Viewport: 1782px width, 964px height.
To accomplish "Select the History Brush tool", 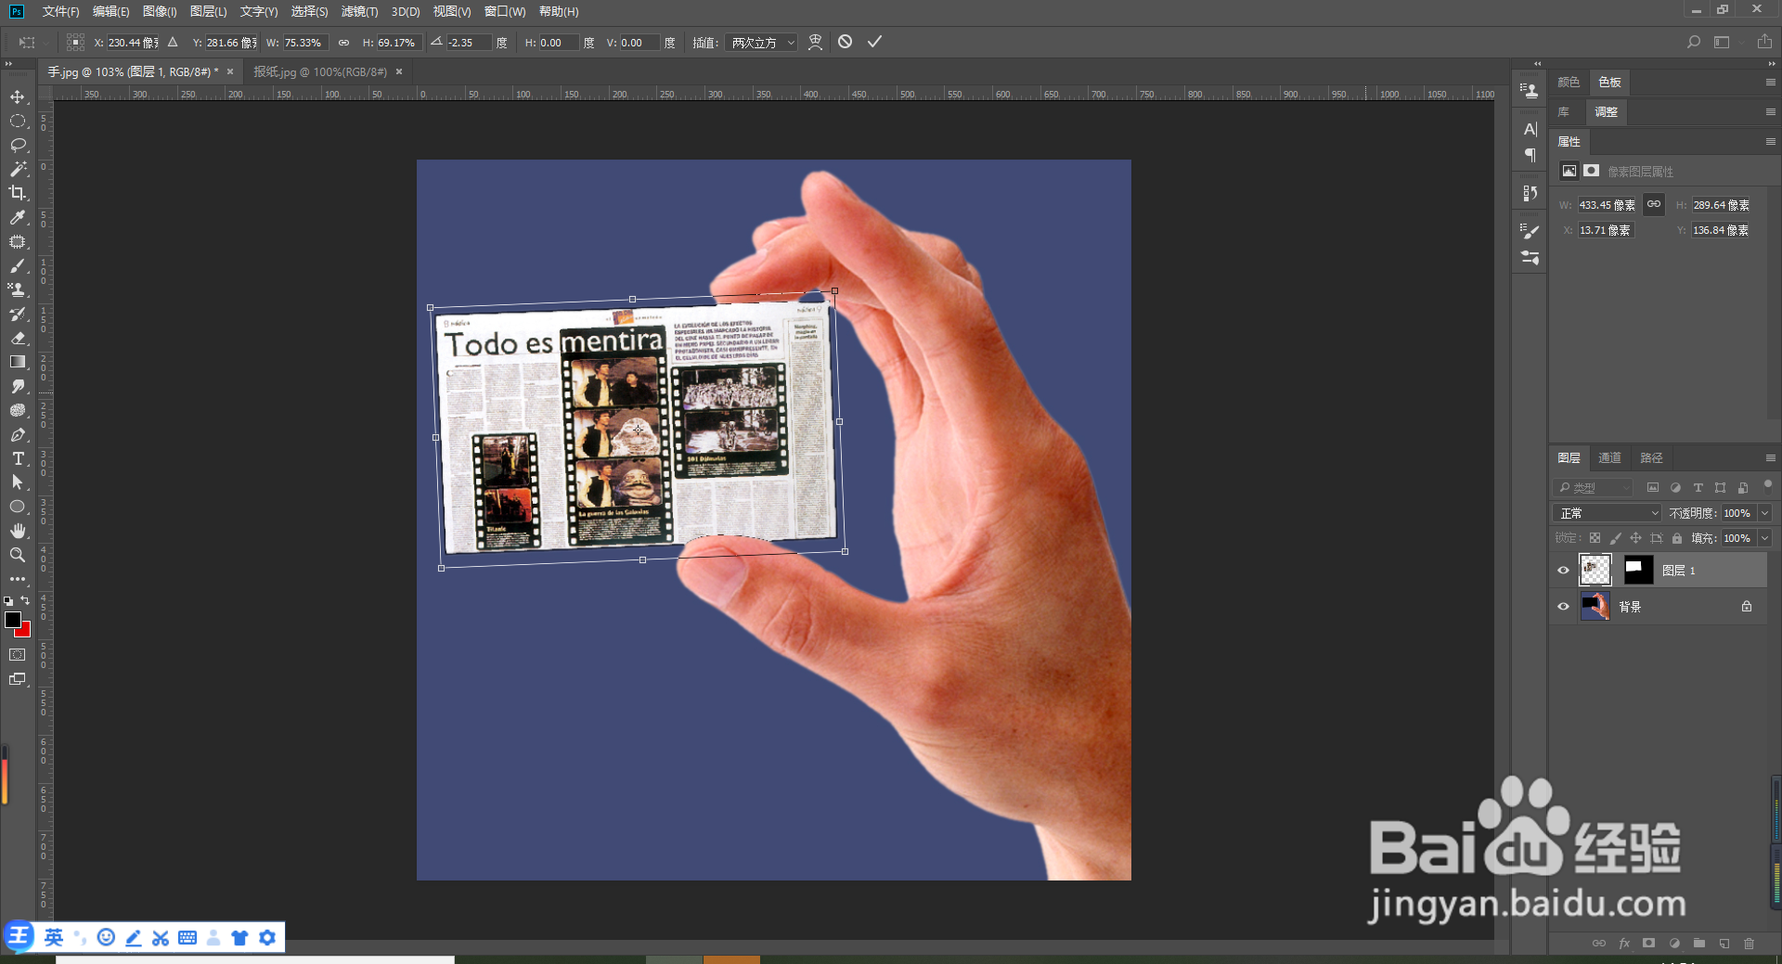I will [18, 314].
